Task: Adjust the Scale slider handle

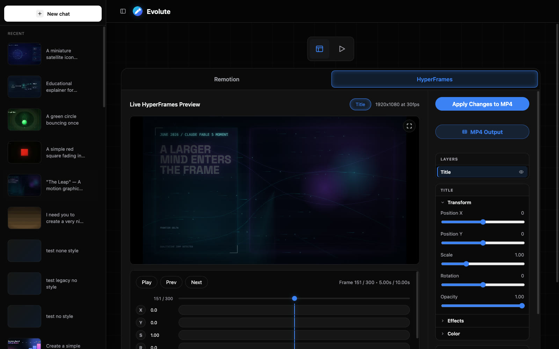Action: [466, 264]
